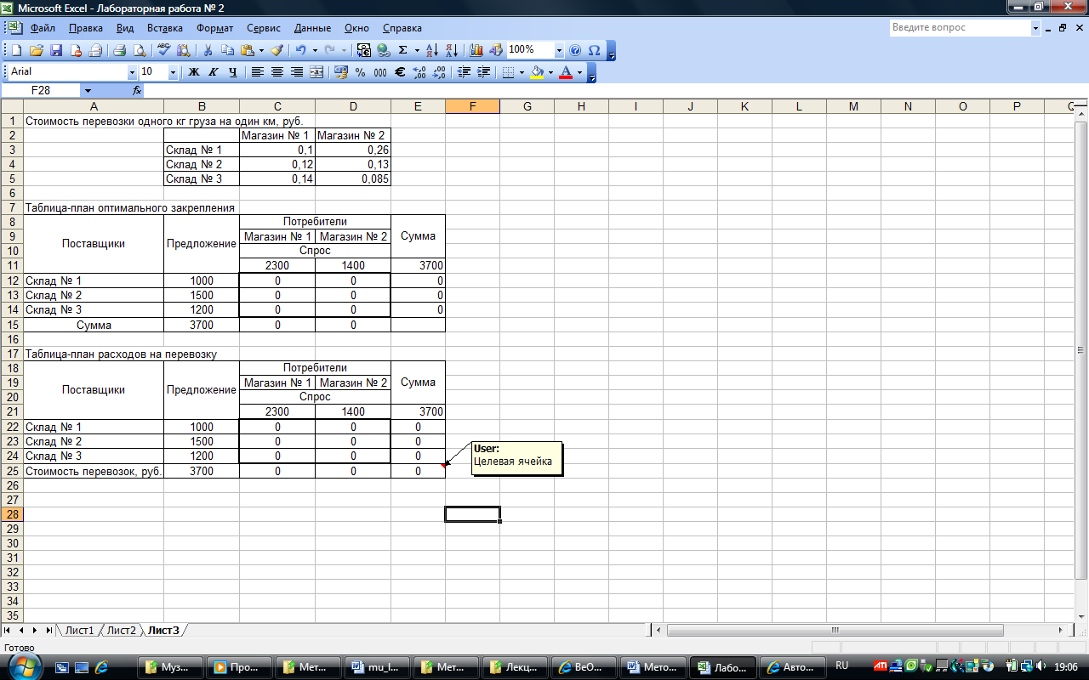Click the AutoSum sigma icon
1089x680 pixels.
click(x=403, y=50)
